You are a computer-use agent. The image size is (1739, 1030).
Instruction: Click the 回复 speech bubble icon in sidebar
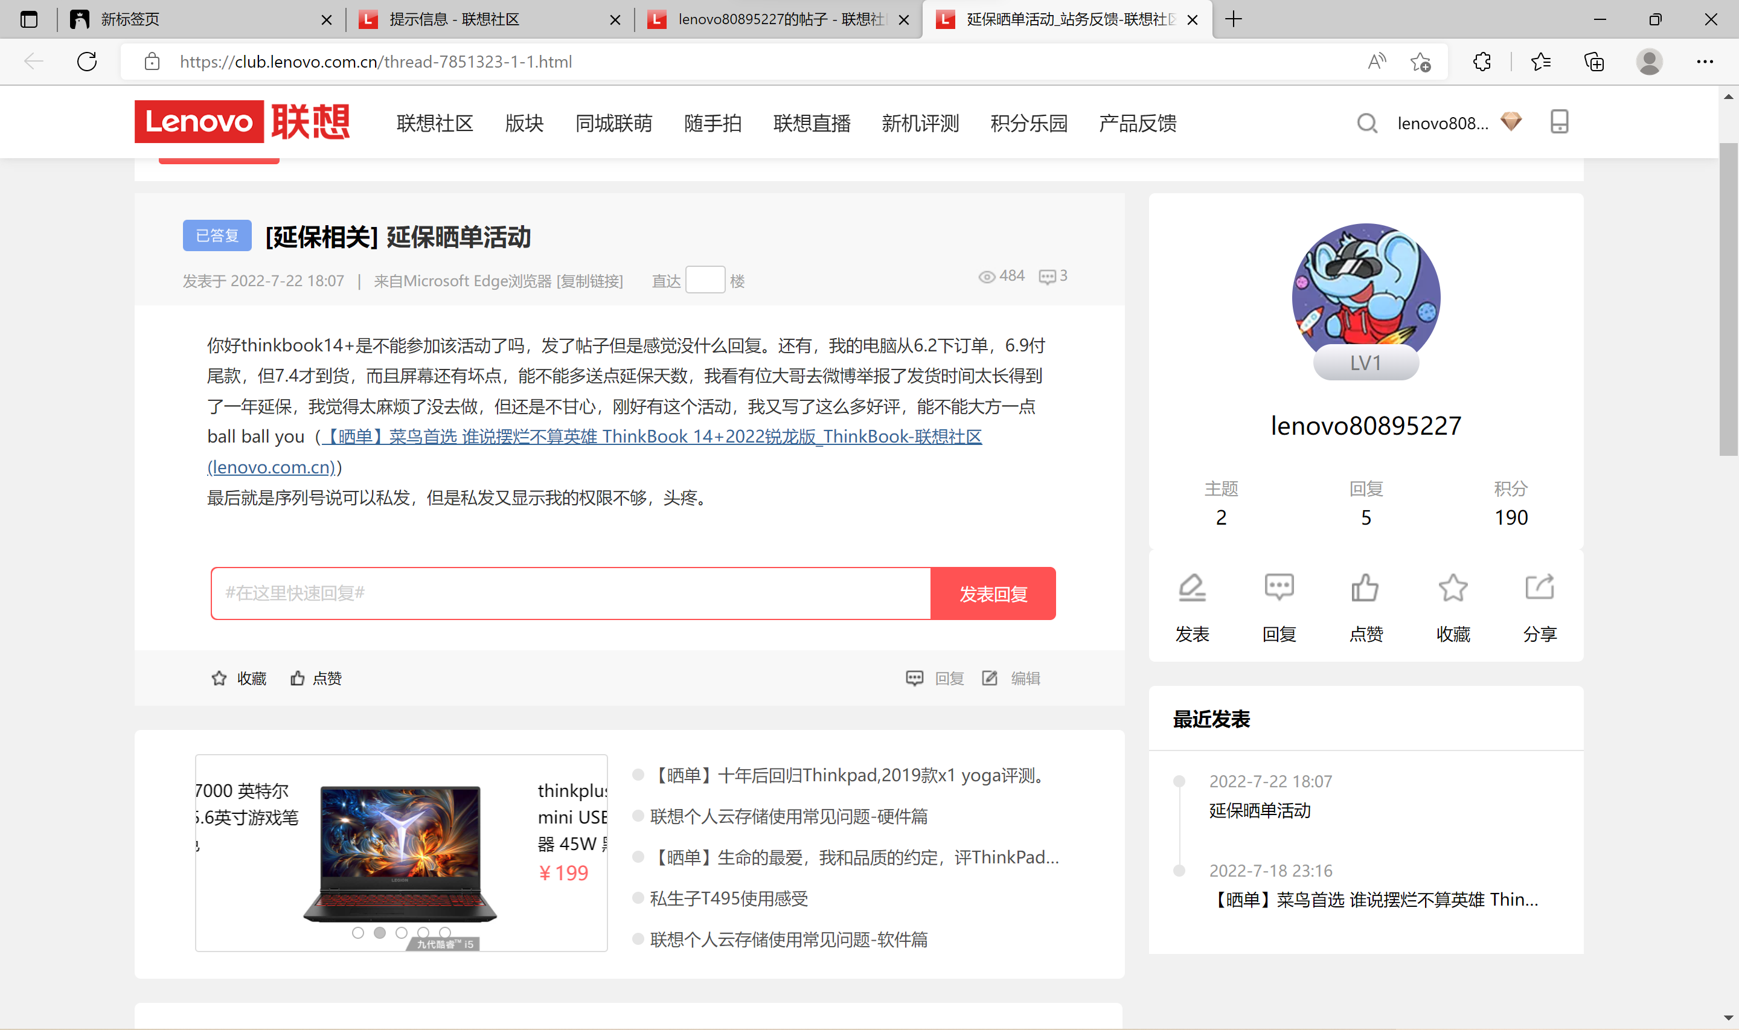(x=1279, y=587)
